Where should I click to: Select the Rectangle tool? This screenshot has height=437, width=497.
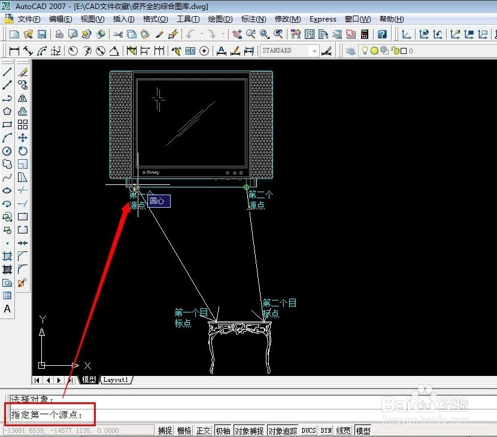(7, 125)
